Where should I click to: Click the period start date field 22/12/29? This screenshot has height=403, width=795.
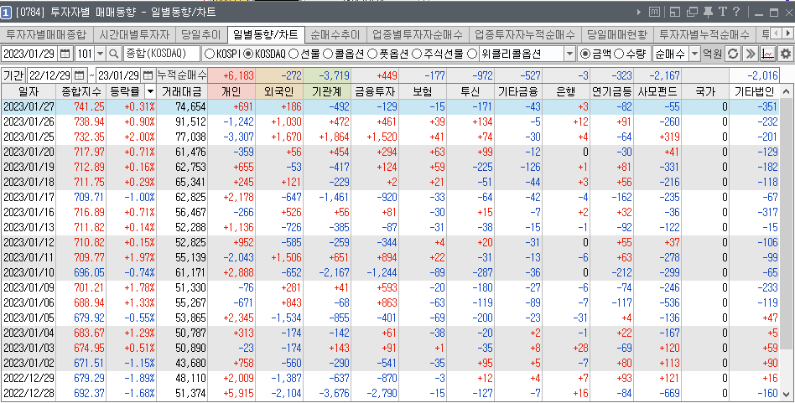[x=50, y=75]
